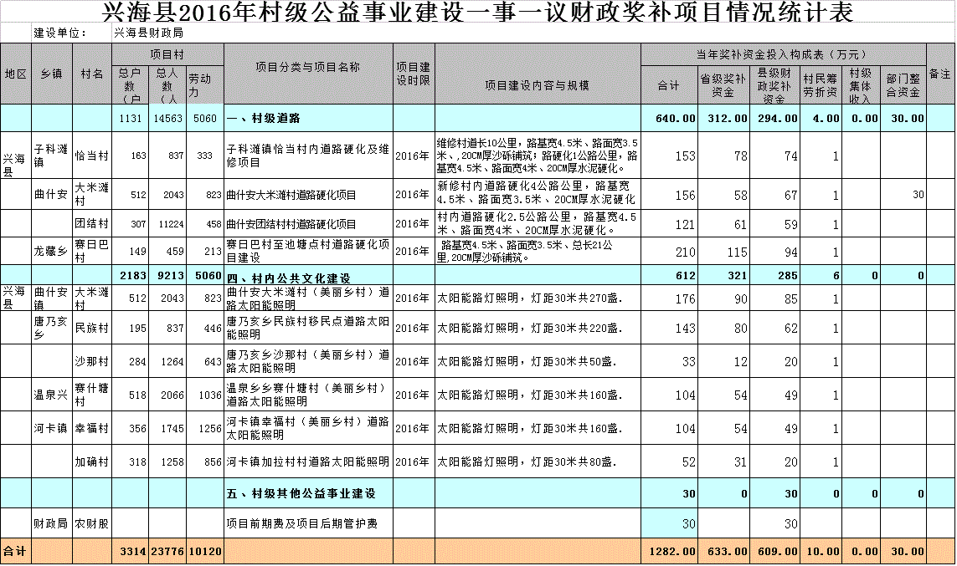Viewport: 957px width, 566px height.
Task: Click the 合计 label in bottom row
Action: coord(15,551)
